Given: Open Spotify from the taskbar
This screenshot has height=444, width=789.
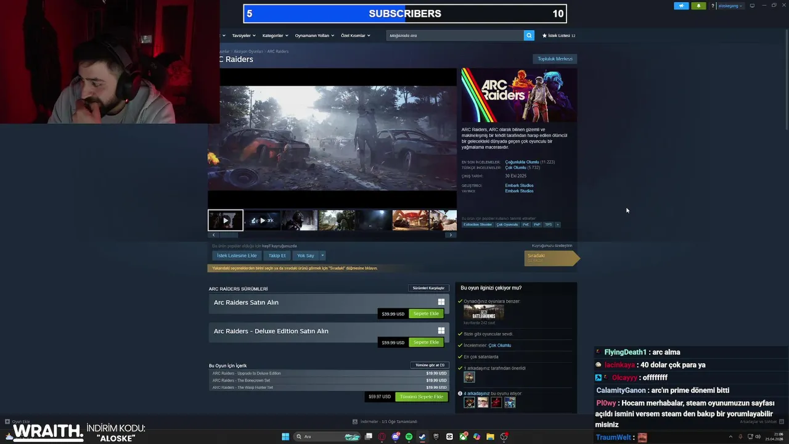Looking at the screenshot, I should click(409, 437).
